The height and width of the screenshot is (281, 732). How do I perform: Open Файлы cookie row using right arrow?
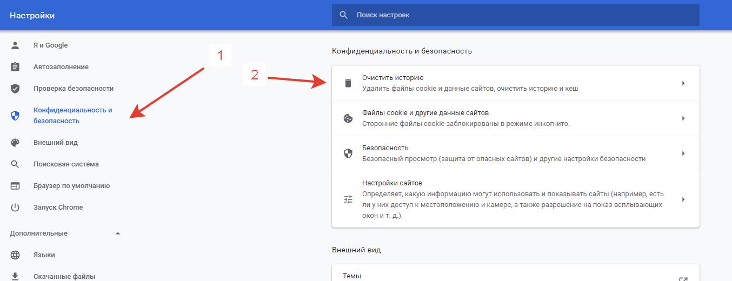point(683,118)
